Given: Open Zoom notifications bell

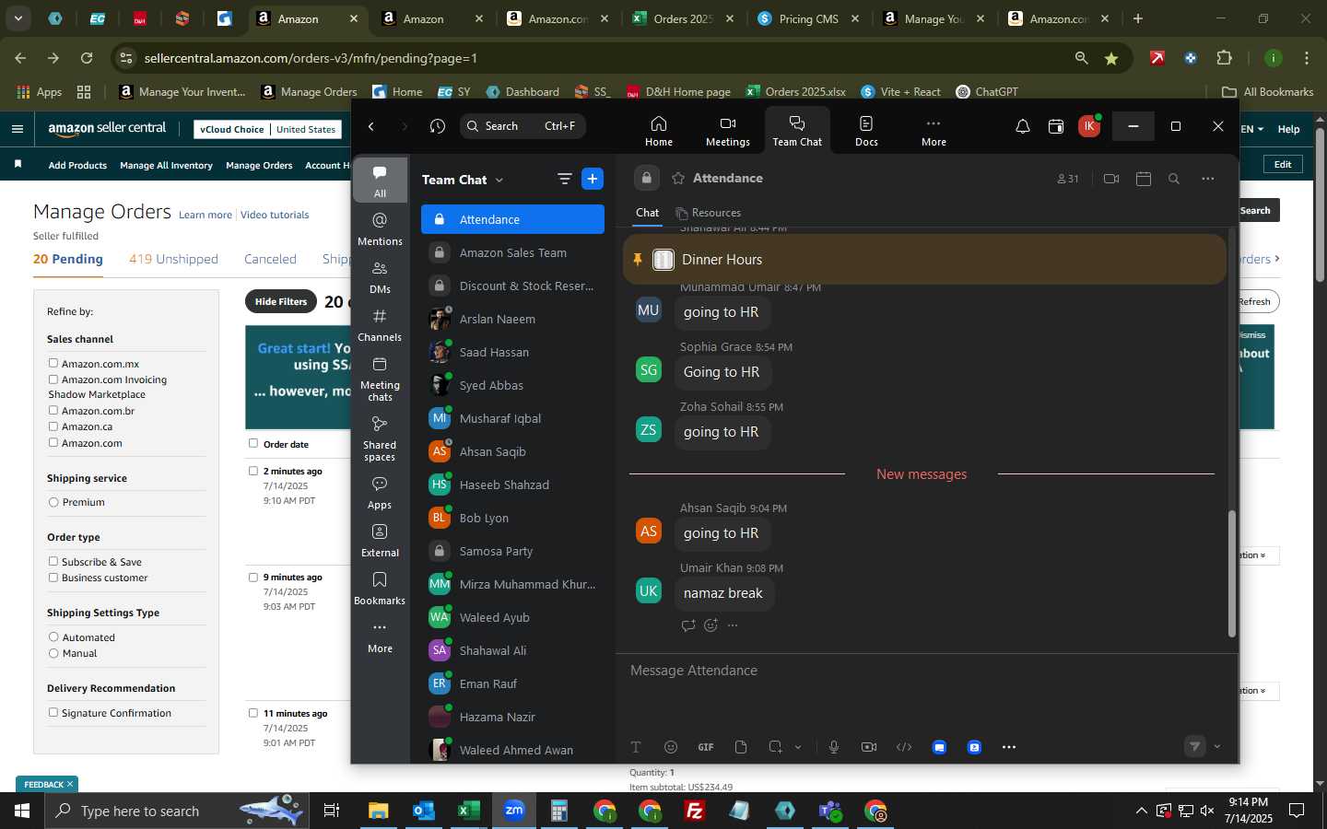Looking at the screenshot, I should (1022, 127).
